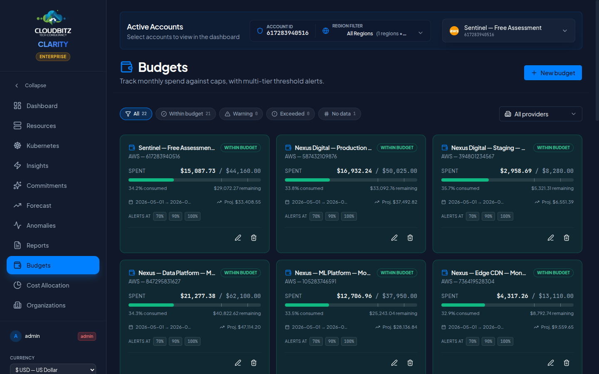Viewport: 599px width, 374px height.
Task: Open Resources in the sidebar
Action: (x=53, y=126)
